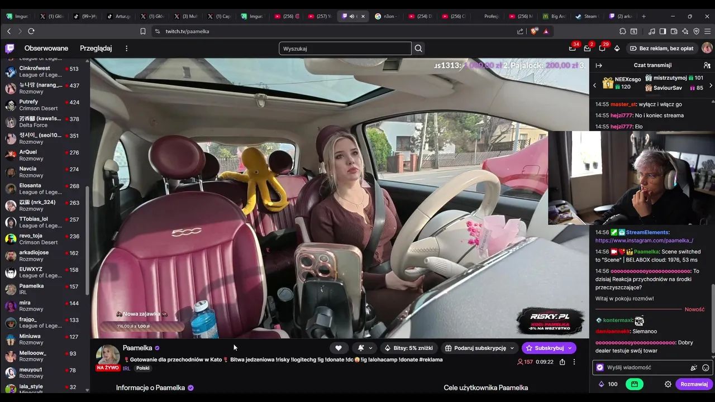Open Elosanta channel in the sidebar
Screen dimensions: 715x402
(x=44, y=189)
